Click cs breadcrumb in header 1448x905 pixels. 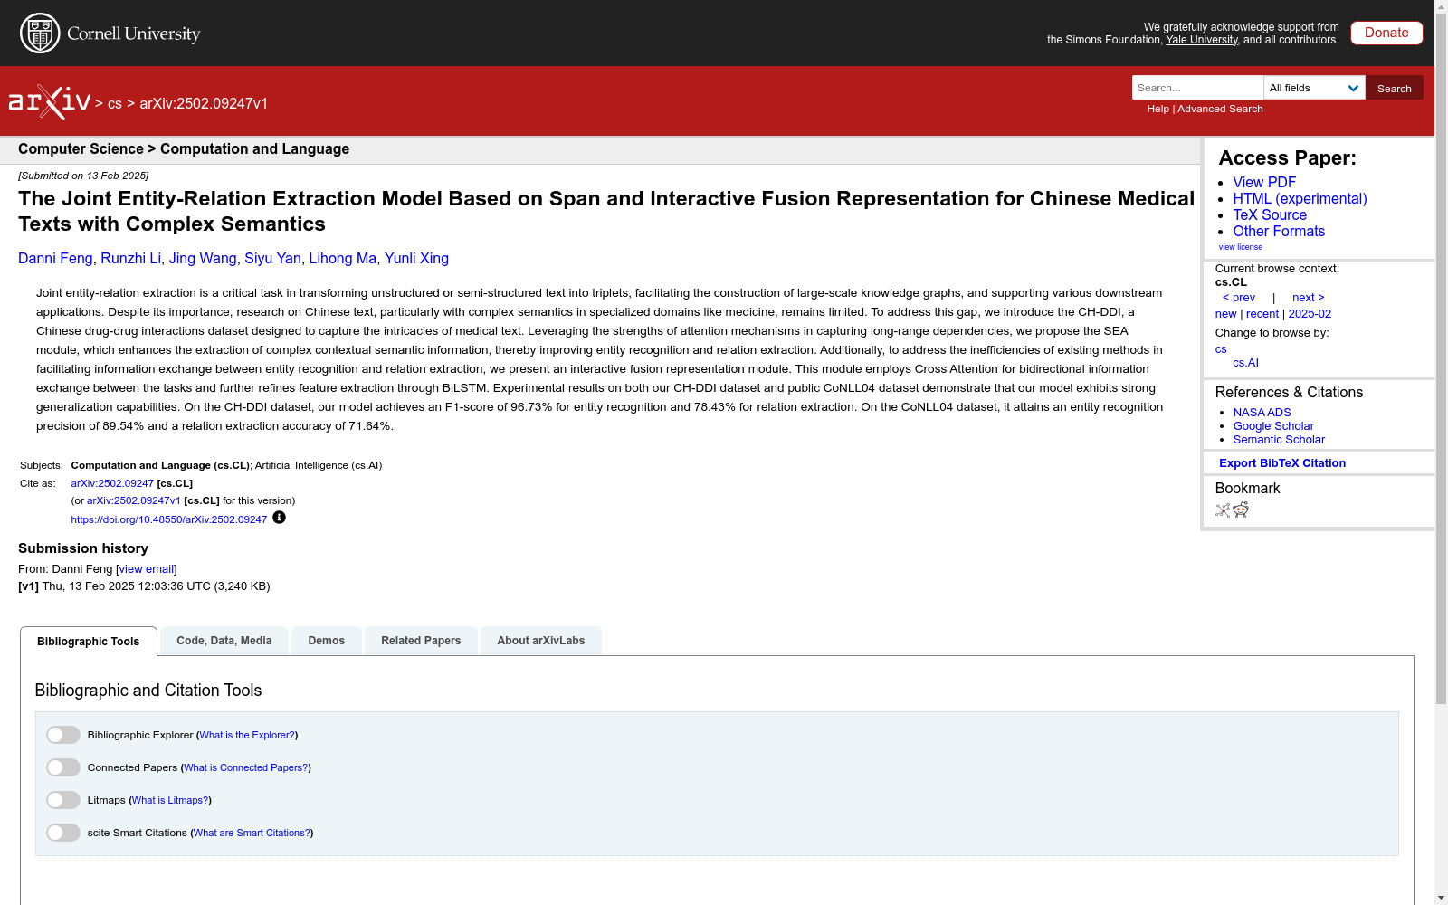click(x=115, y=104)
